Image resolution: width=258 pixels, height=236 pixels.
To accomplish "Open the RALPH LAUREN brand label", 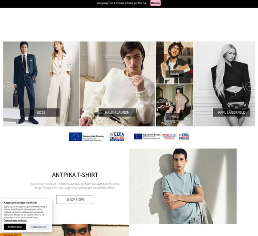I will (x=117, y=112).
